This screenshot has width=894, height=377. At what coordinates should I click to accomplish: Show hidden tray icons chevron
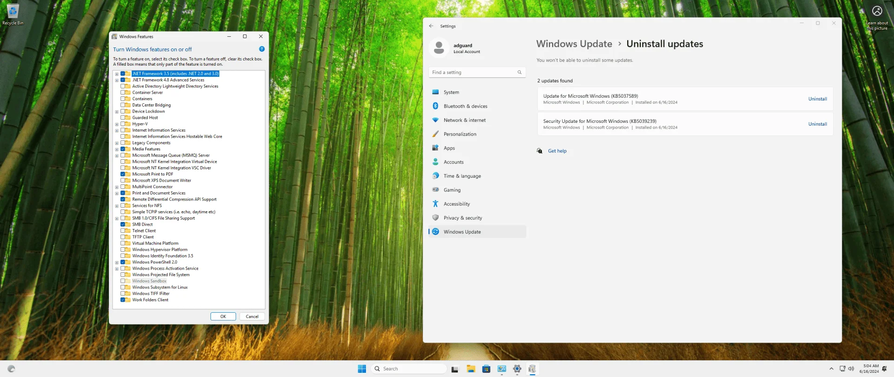(x=831, y=369)
